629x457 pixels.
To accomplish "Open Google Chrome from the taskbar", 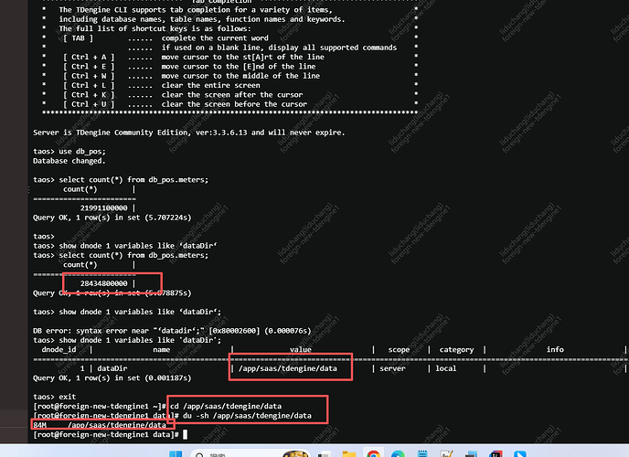I will (x=374, y=452).
